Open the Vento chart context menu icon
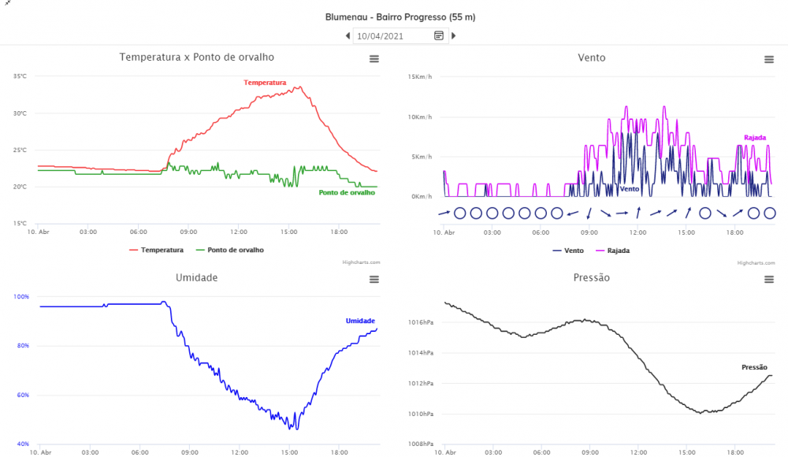This screenshot has height=457, width=788. pyautogui.click(x=768, y=59)
